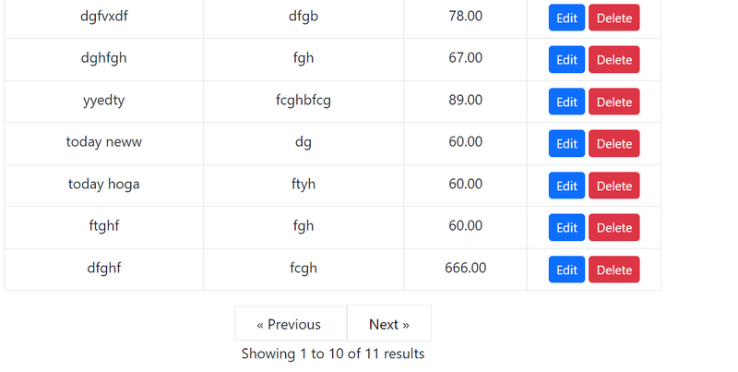The height and width of the screenshot is (372, 738).
Task: Delete the dghfgh entry
Action: tap(613, 60)
